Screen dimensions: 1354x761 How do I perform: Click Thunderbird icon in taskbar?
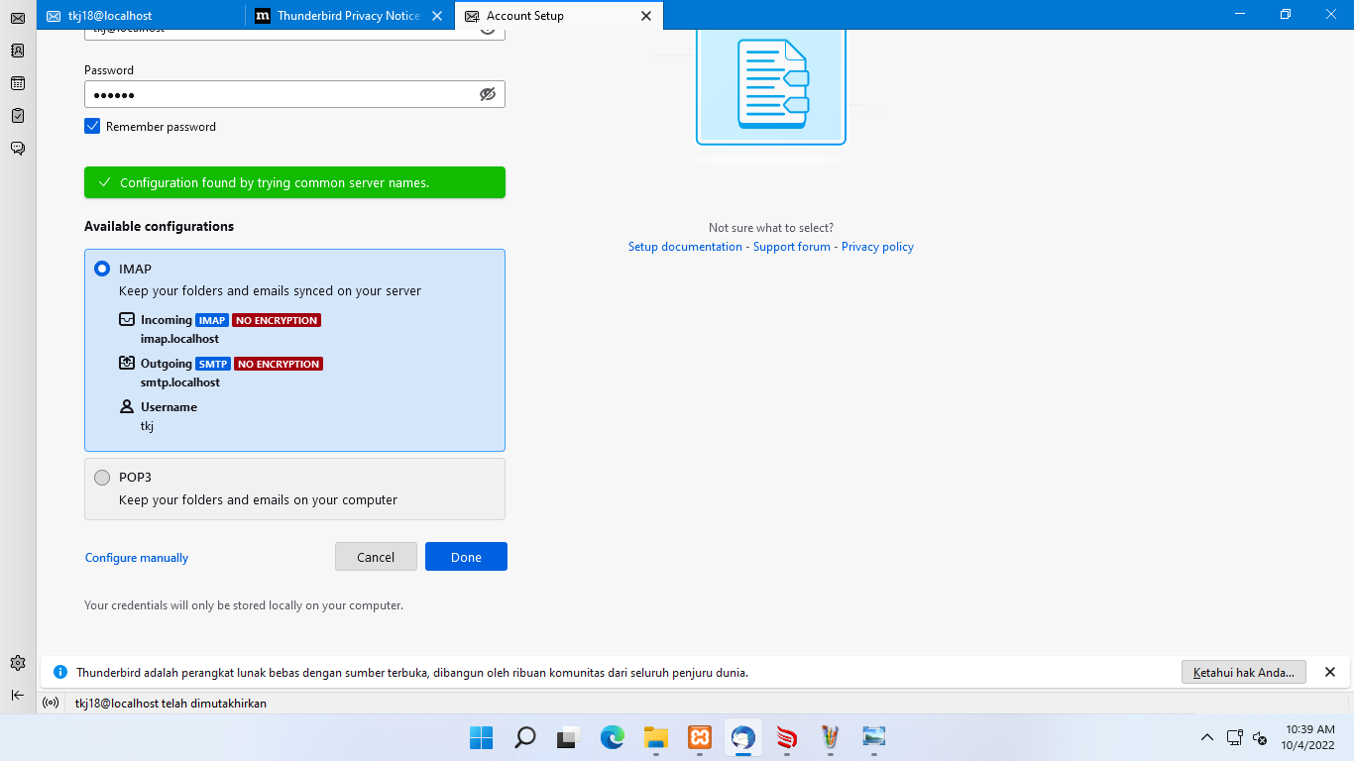[x=743, y=737]
